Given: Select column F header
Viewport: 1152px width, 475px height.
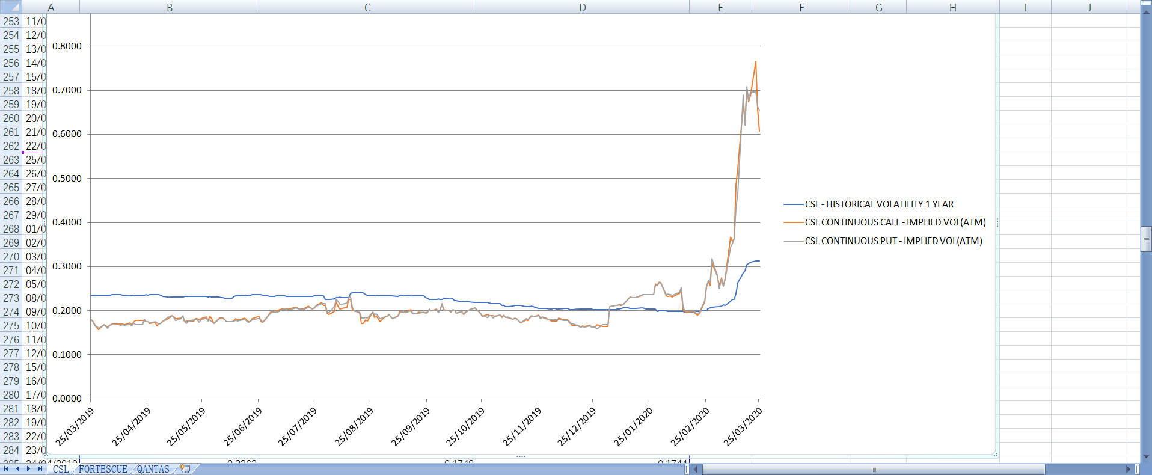Looking at the screenshot, I should [x=801, y=7].
